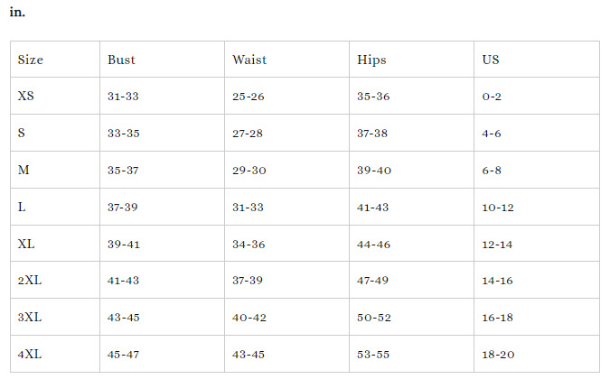The width and height of the screenshot is (610, 379).
Task: Click the XS size row label
Action: (26, 96)
